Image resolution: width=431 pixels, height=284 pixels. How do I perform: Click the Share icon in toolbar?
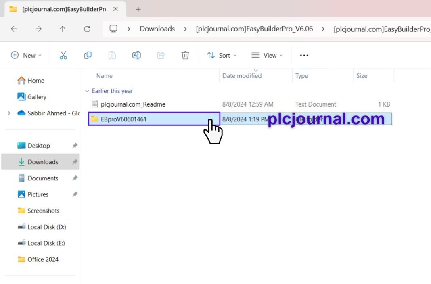pyautogui.click(x=161, y=55)
